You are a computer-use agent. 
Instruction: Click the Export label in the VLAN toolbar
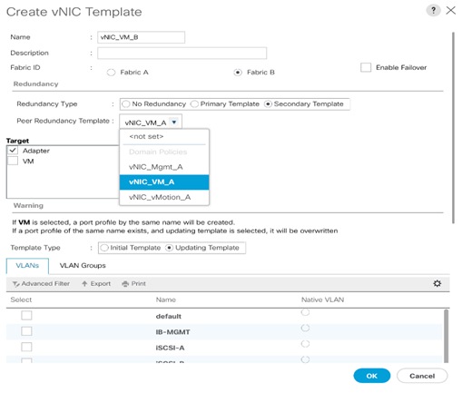pyautogui.click(x=101, y=284)
